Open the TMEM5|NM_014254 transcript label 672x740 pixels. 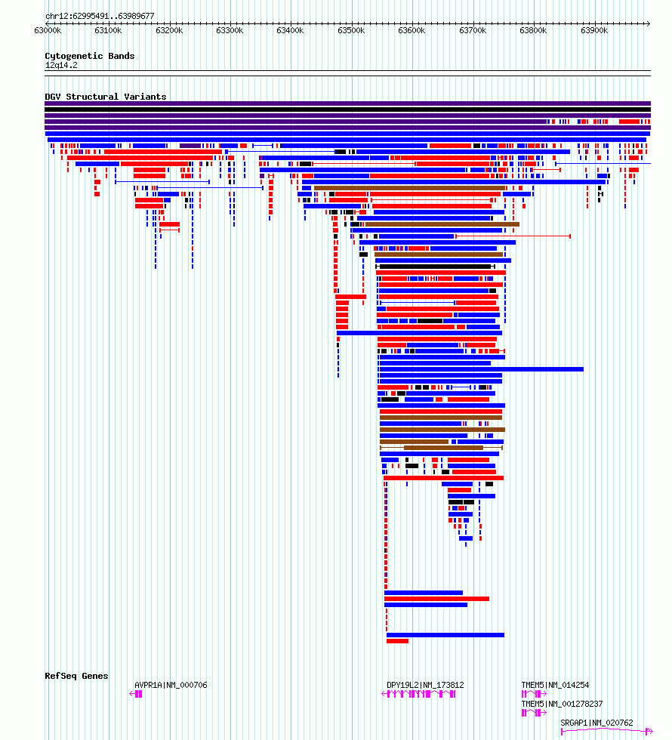point(555,685)
